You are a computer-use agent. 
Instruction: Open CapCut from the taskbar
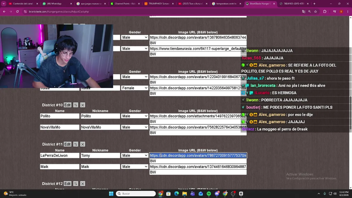click(x=241, y=194)
